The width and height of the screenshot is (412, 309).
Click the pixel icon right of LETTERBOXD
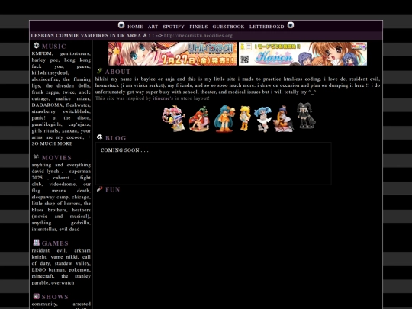pos(291,25)
